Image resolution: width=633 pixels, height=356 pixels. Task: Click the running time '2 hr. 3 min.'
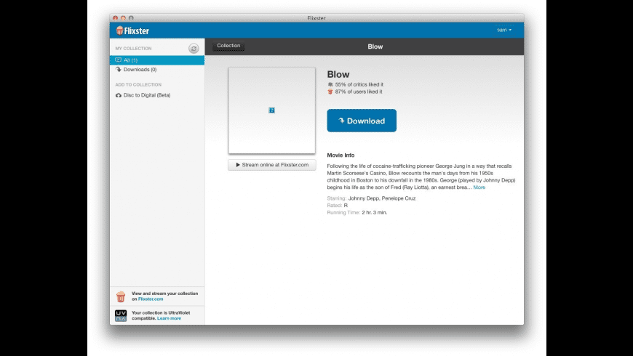[375, 212]
